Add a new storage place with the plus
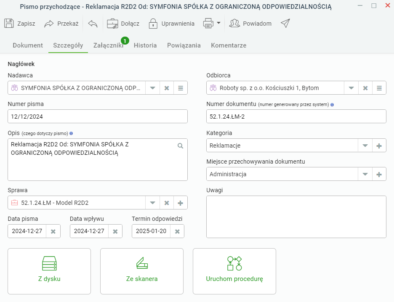394x302 pixels. coord(379,174)
